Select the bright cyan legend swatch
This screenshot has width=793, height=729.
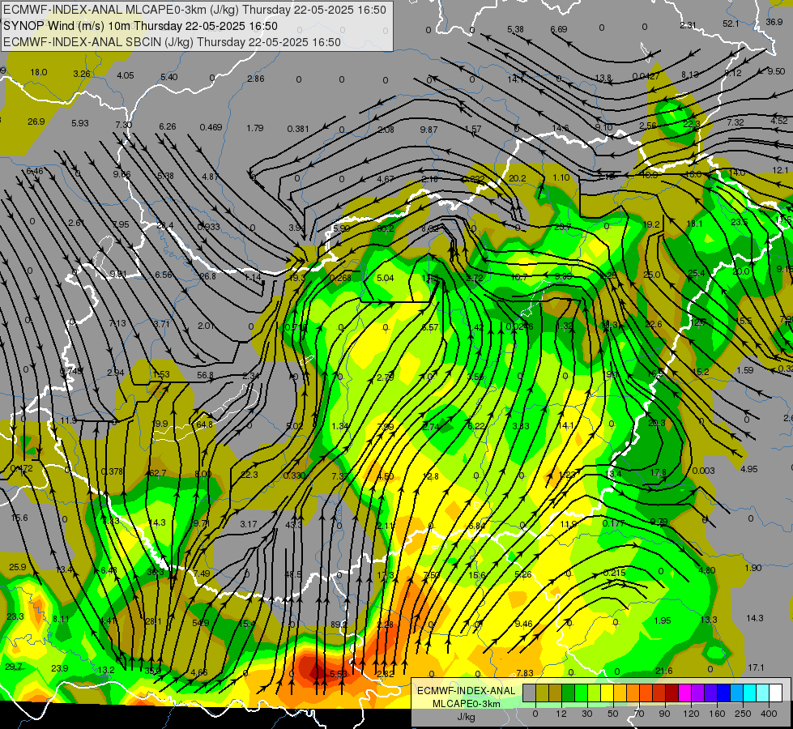tap(749, 693)
